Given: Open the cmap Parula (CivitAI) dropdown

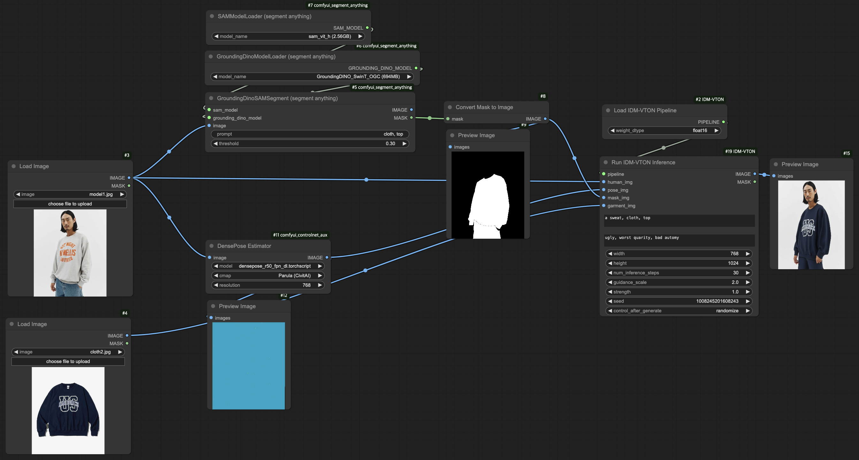Looking at the screenshot, I should click(268, 276).
